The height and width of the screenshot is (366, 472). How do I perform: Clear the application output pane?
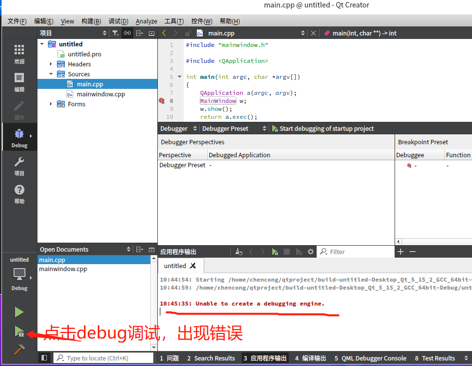click(239, 252)
